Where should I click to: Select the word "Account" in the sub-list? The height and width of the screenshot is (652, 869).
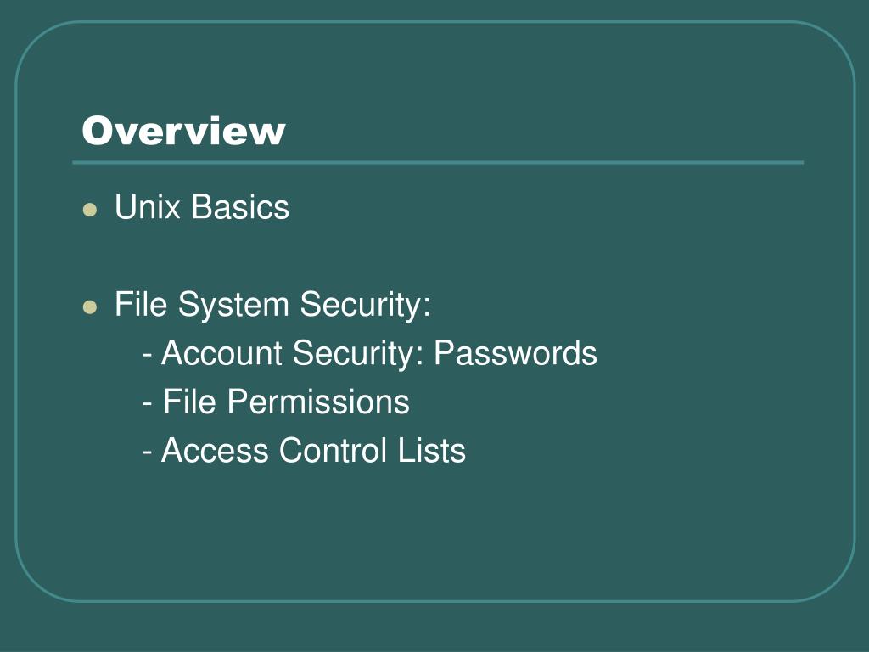pyautogui.click(x=221, y=352)
